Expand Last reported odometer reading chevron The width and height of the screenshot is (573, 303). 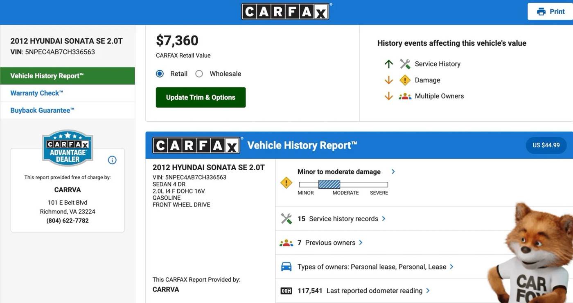428,291
